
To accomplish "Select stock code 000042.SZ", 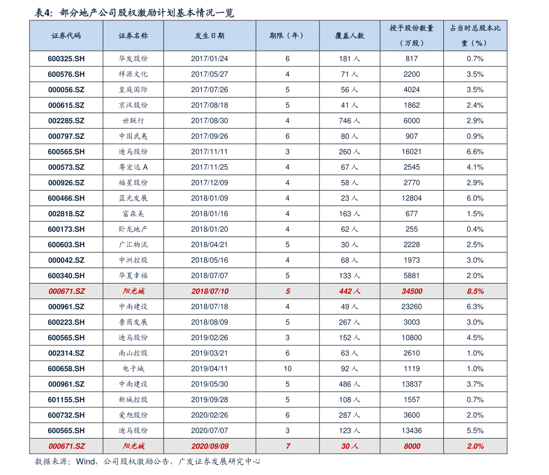I will point(66,260).
